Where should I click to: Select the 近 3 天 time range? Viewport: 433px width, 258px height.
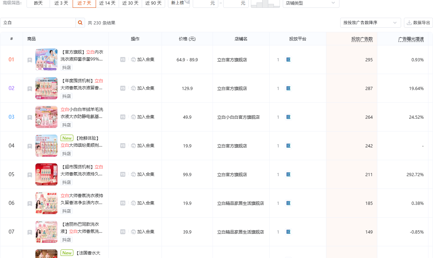click(x=61, y=3)
